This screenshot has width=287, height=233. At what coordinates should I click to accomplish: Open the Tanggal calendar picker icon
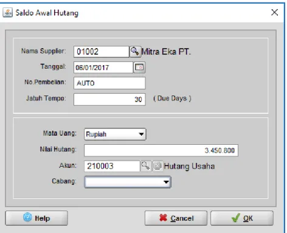(139, 68)
